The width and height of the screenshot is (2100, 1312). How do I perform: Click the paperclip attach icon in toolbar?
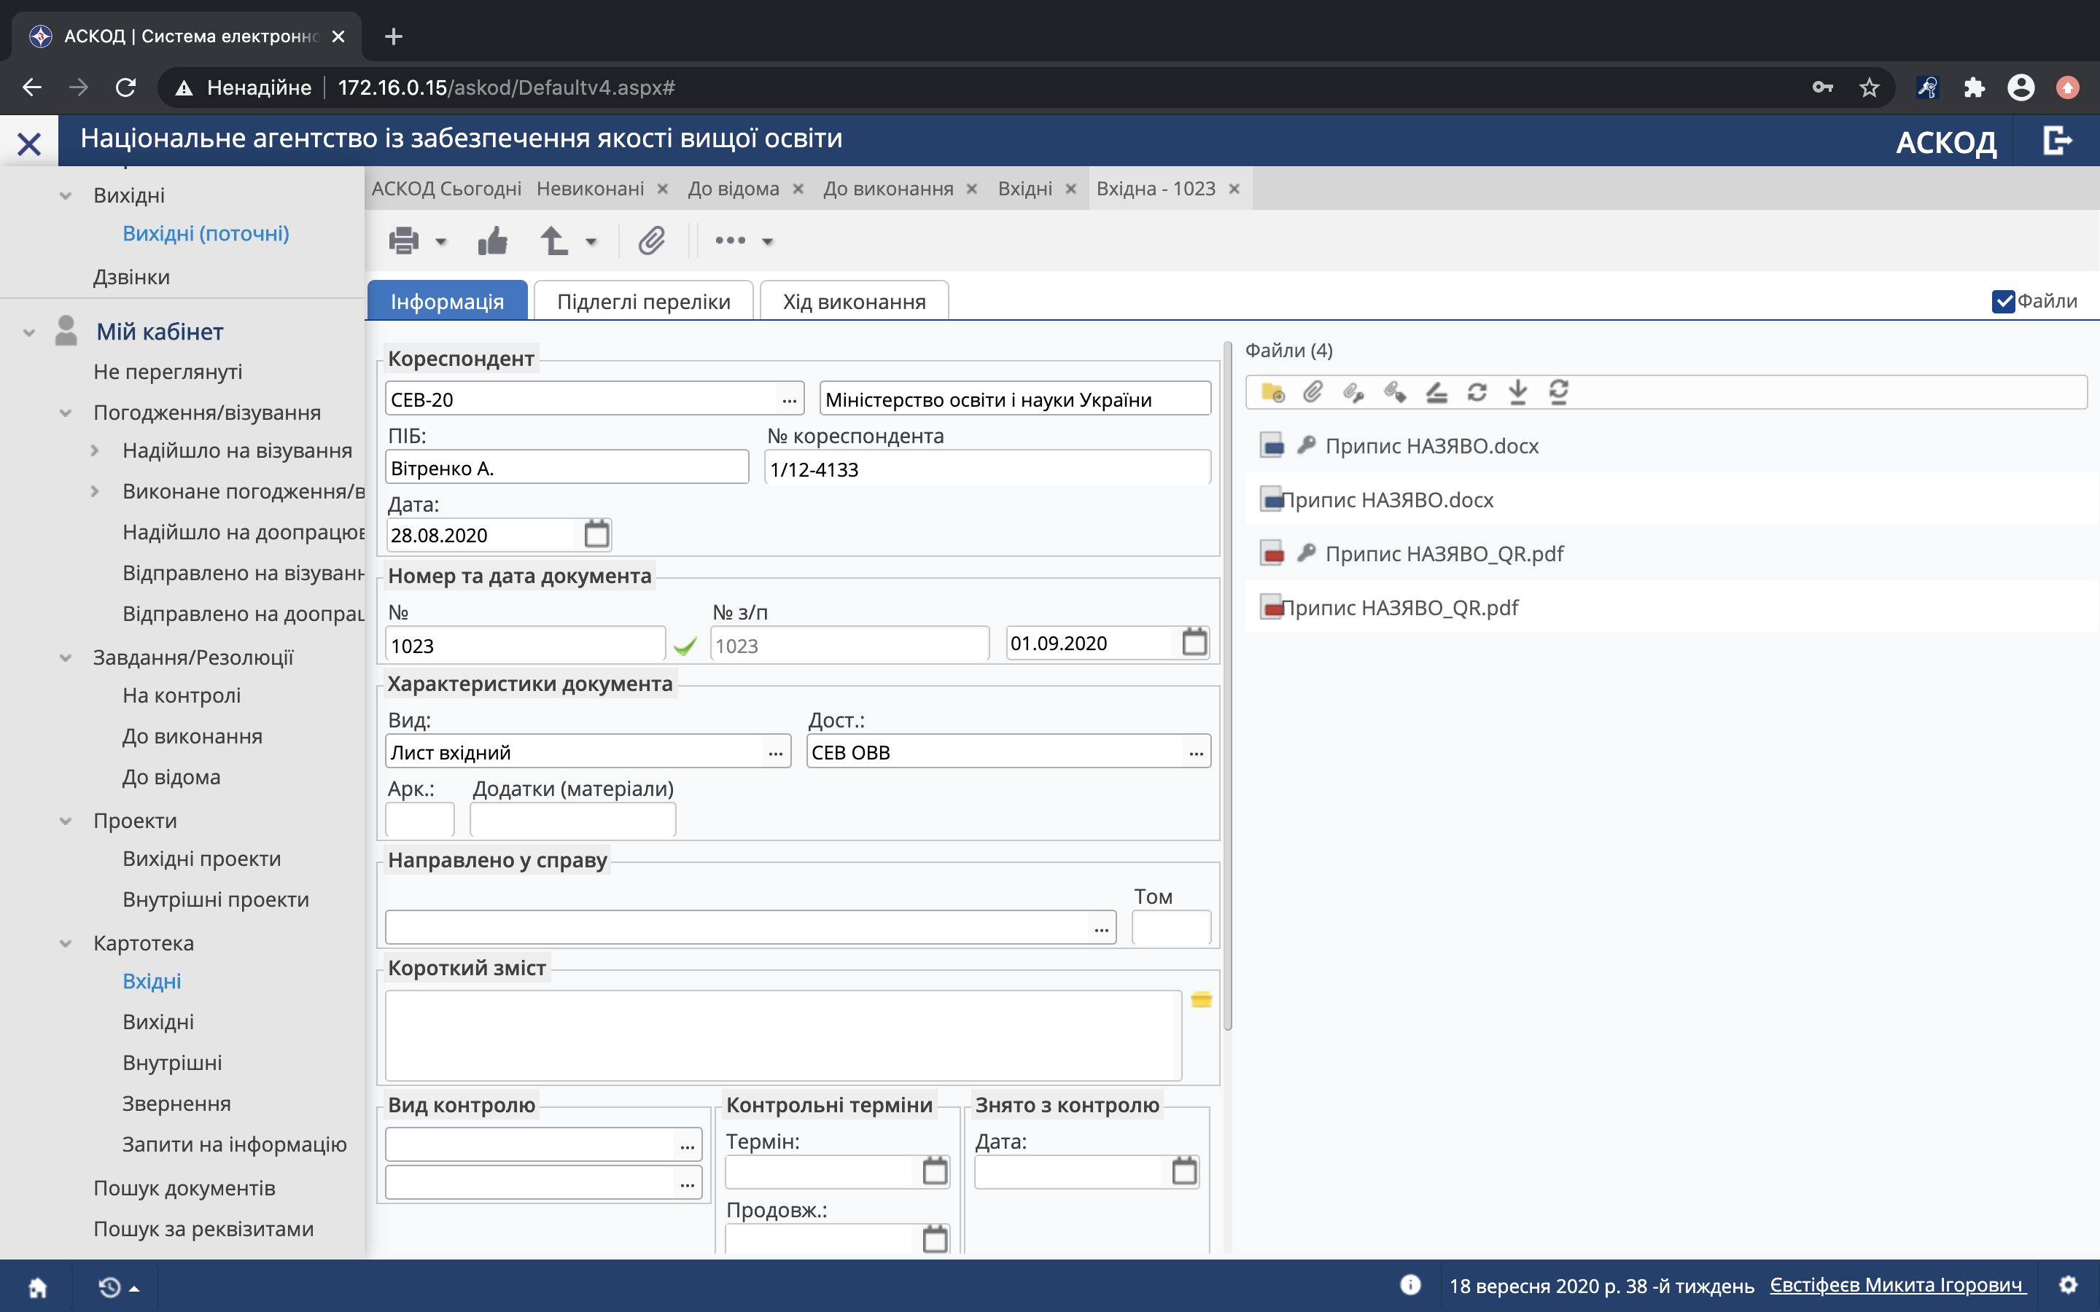pos(652,241)
